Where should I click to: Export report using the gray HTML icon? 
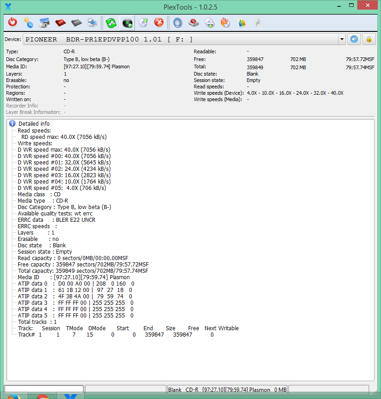[77, 23]
